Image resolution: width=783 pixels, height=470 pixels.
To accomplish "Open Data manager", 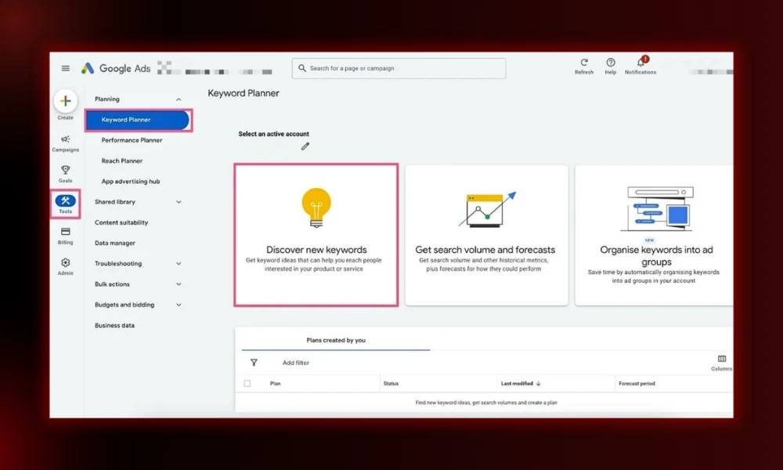I will point(115,244).
